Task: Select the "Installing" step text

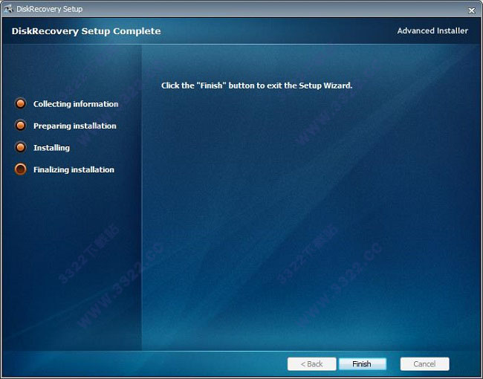Action: click(51, 148)
